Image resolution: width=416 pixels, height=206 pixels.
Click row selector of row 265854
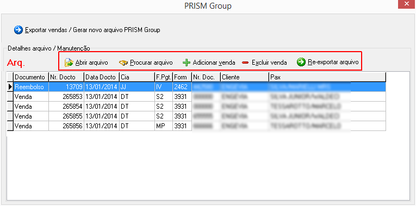(10, 107)
